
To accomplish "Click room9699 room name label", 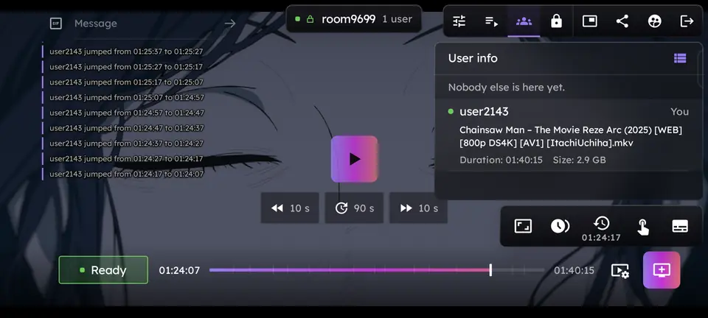I will pos(348,19).
